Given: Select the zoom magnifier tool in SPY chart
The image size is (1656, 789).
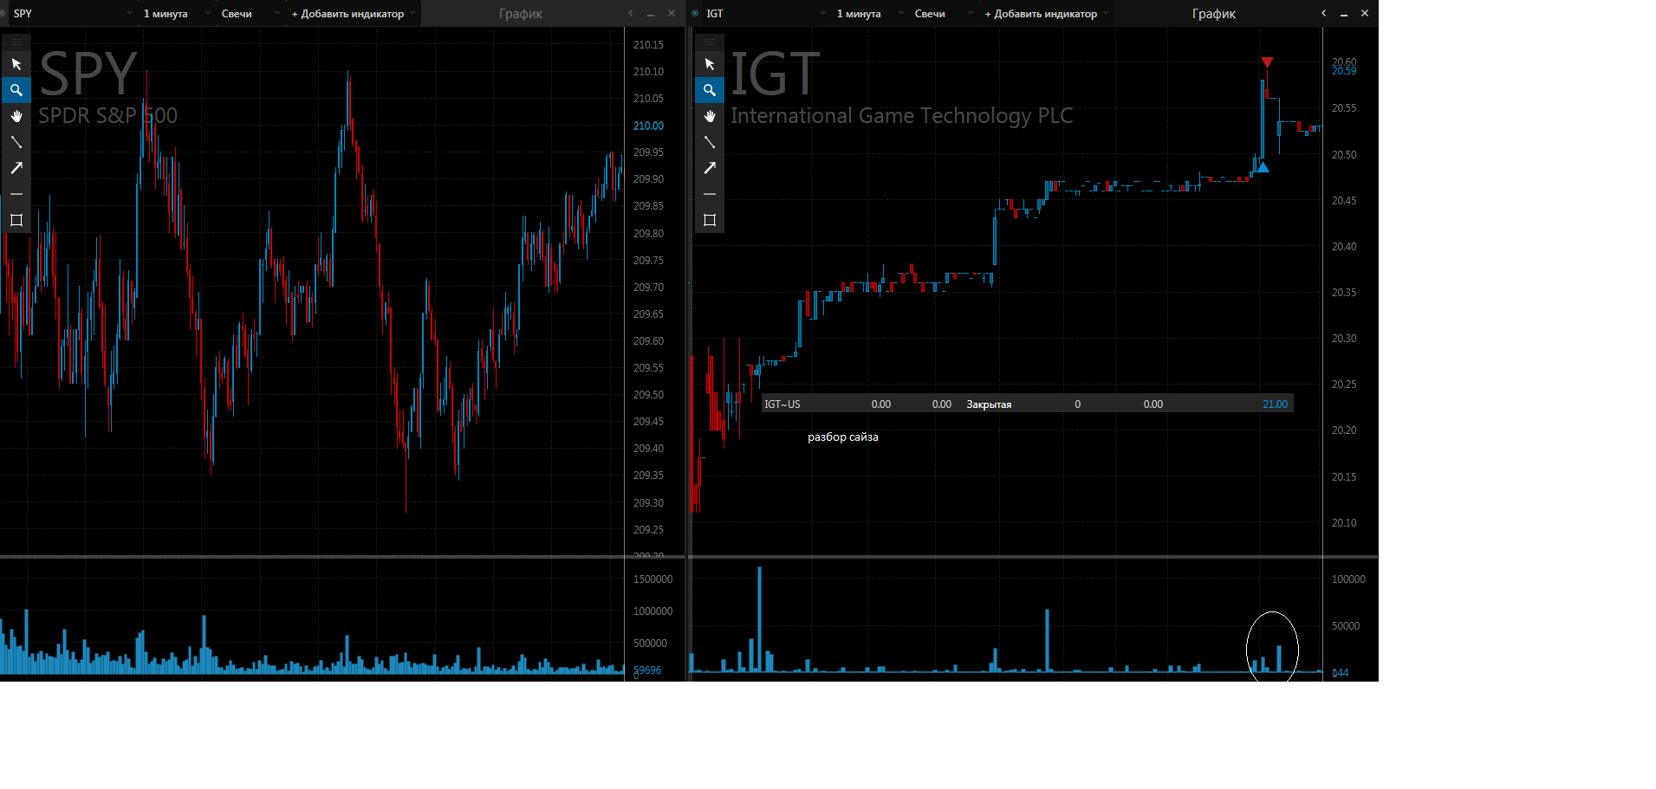Looking at the screenshot, I should 16,90.
